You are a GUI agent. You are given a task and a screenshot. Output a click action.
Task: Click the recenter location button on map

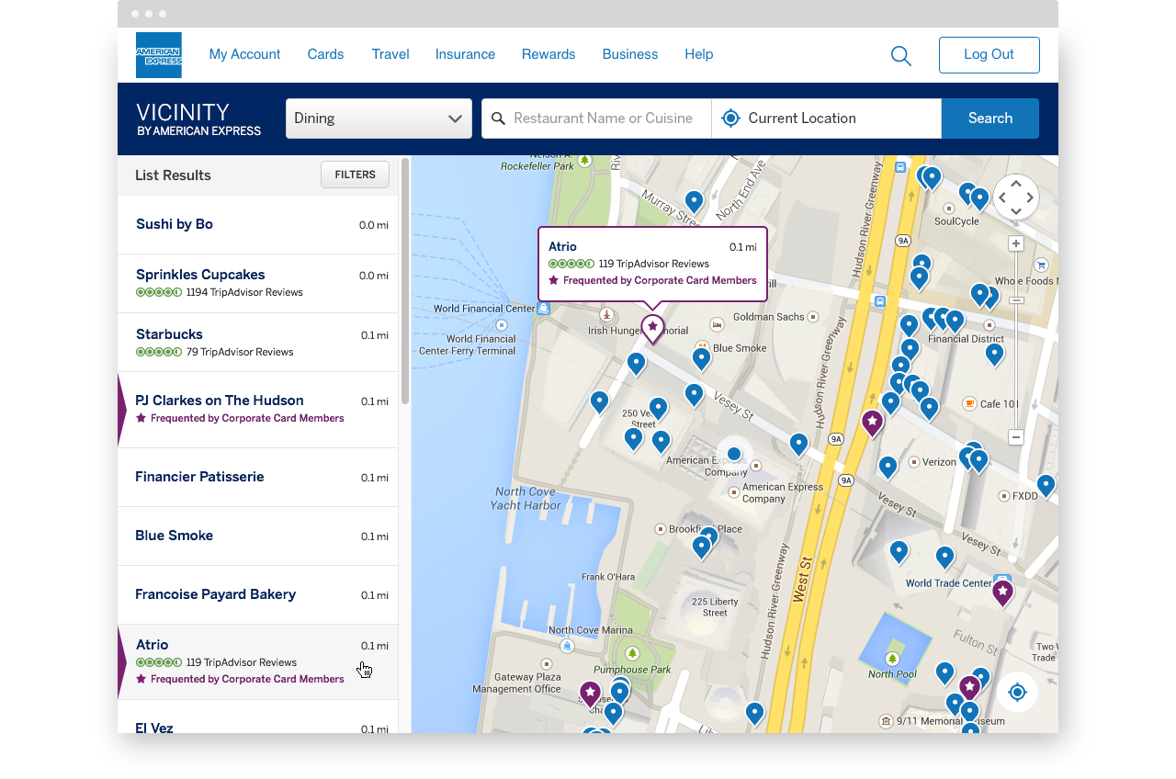(1017, 692)
